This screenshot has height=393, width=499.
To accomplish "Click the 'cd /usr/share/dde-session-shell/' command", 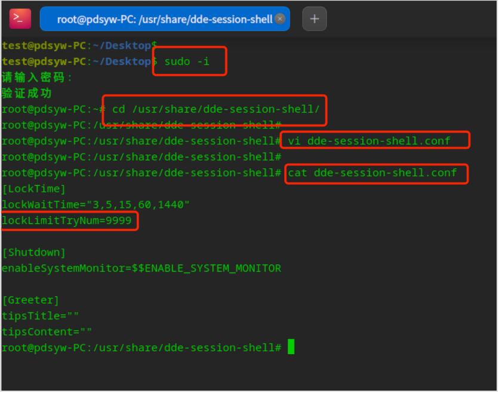I will [215, 109].
